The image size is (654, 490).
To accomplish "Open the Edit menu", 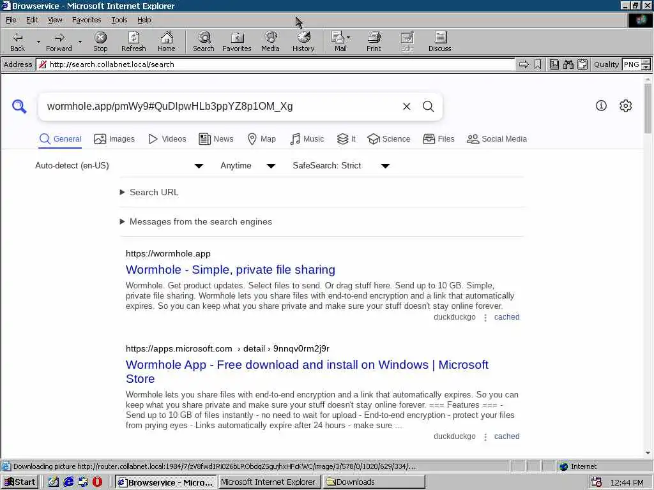I will coord(32,20).
